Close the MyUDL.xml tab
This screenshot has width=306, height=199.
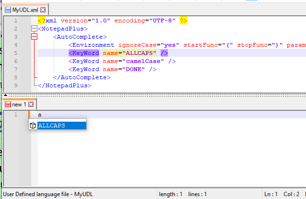tap(43, 10)
